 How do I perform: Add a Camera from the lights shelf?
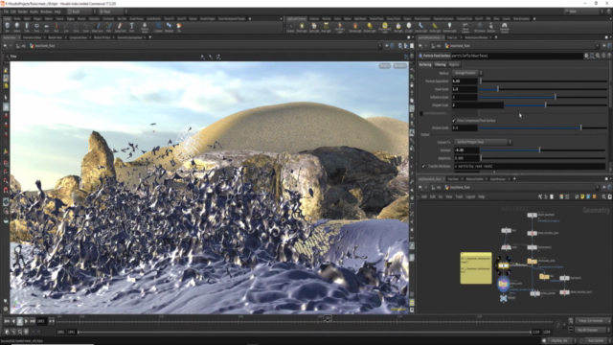tap(290, 27)
